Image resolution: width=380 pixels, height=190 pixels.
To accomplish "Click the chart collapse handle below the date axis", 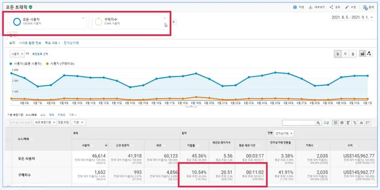I will pos(191,106).
